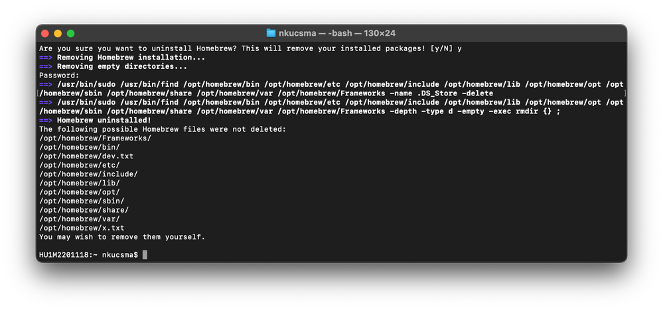Click on the /opt/homebrew/include/ line

click(x=88, y=174)
